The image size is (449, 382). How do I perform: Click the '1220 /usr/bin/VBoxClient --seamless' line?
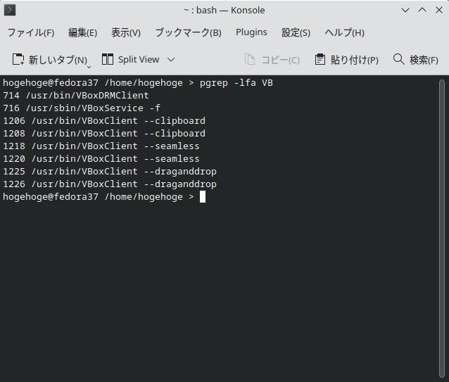101,159
